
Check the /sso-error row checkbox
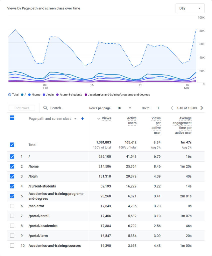pyautogui.click(x=12, y=206)
